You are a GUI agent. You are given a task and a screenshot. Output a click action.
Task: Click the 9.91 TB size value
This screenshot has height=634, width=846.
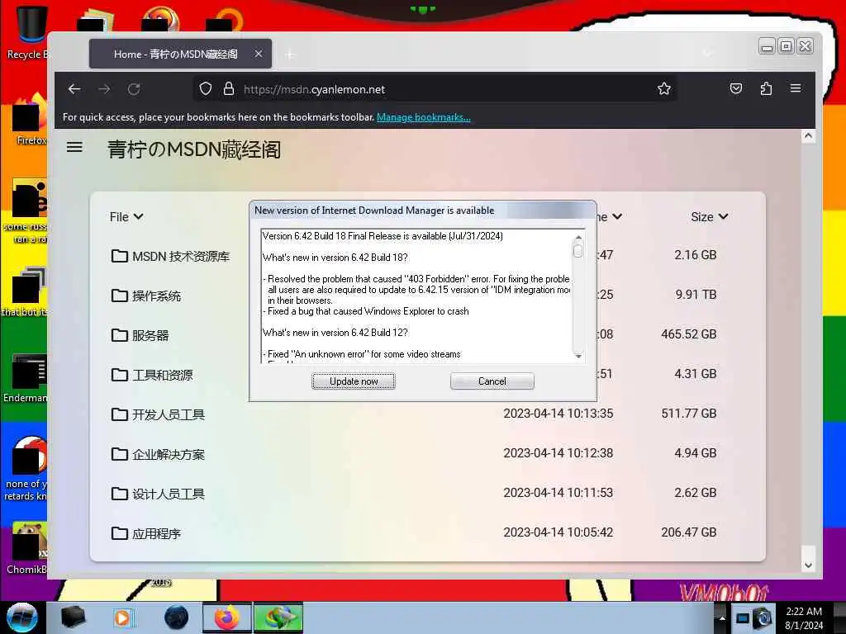[696, 295]
